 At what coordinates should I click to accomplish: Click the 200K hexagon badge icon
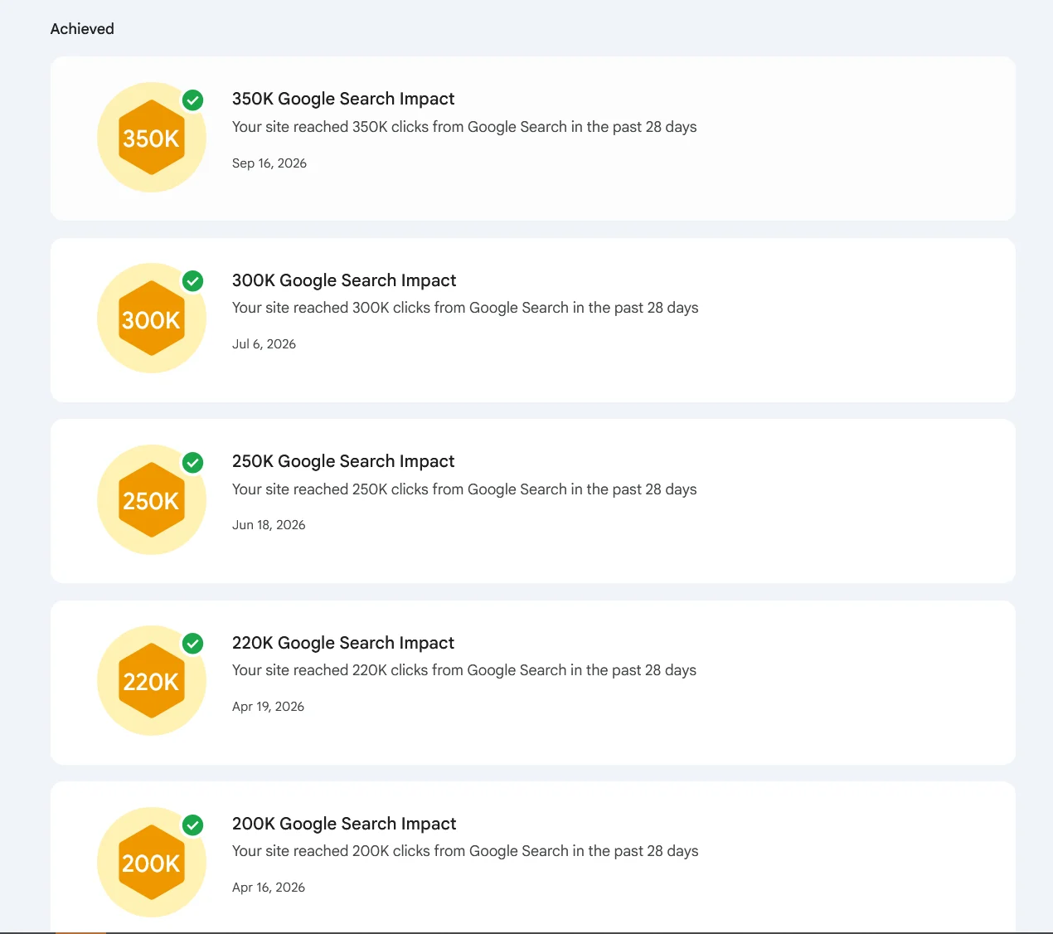(152, 863)
